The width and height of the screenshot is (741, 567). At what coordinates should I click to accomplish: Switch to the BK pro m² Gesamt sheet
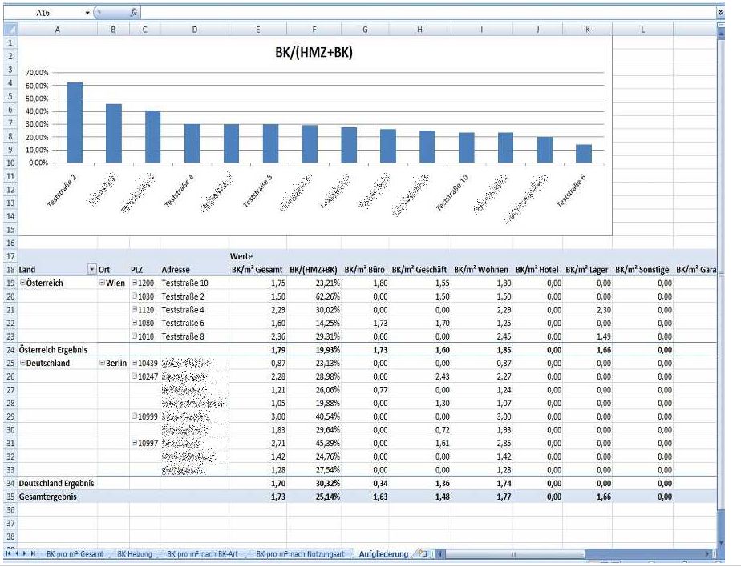75,553
